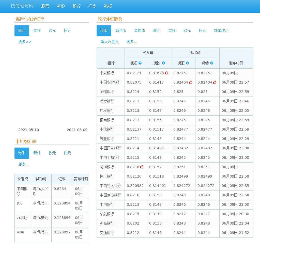
Task: Click help icon beside buy-price 现汇 header
Action: tap(140, 63)
